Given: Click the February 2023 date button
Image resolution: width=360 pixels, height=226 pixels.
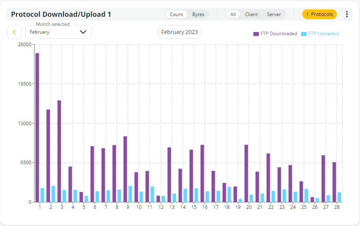Looking at the screenshot, I should [x=180, y=32].
